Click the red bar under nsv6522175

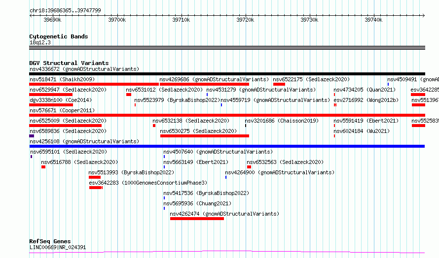[279, 84]
